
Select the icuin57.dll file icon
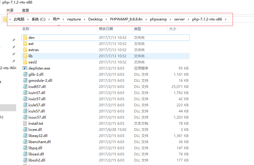click(25, 93)
